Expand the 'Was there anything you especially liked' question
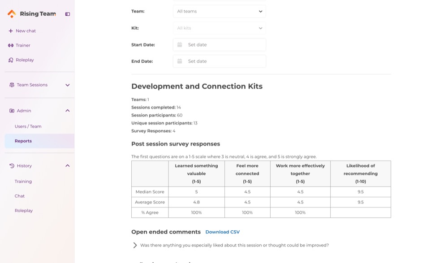The image size is (448, 263). 135,245
